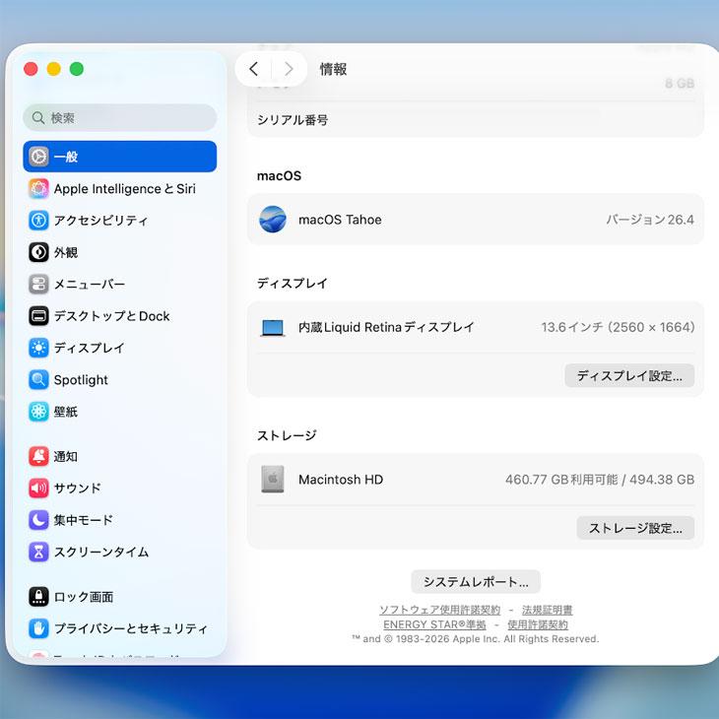The image size is (719, 719).
Task: Focus the 検索 search field
Action: [120, 118]
